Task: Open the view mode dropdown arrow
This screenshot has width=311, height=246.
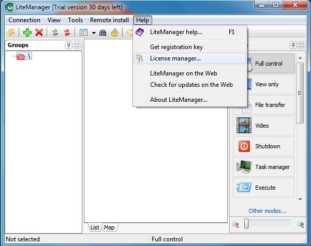Action: [94, 33]
